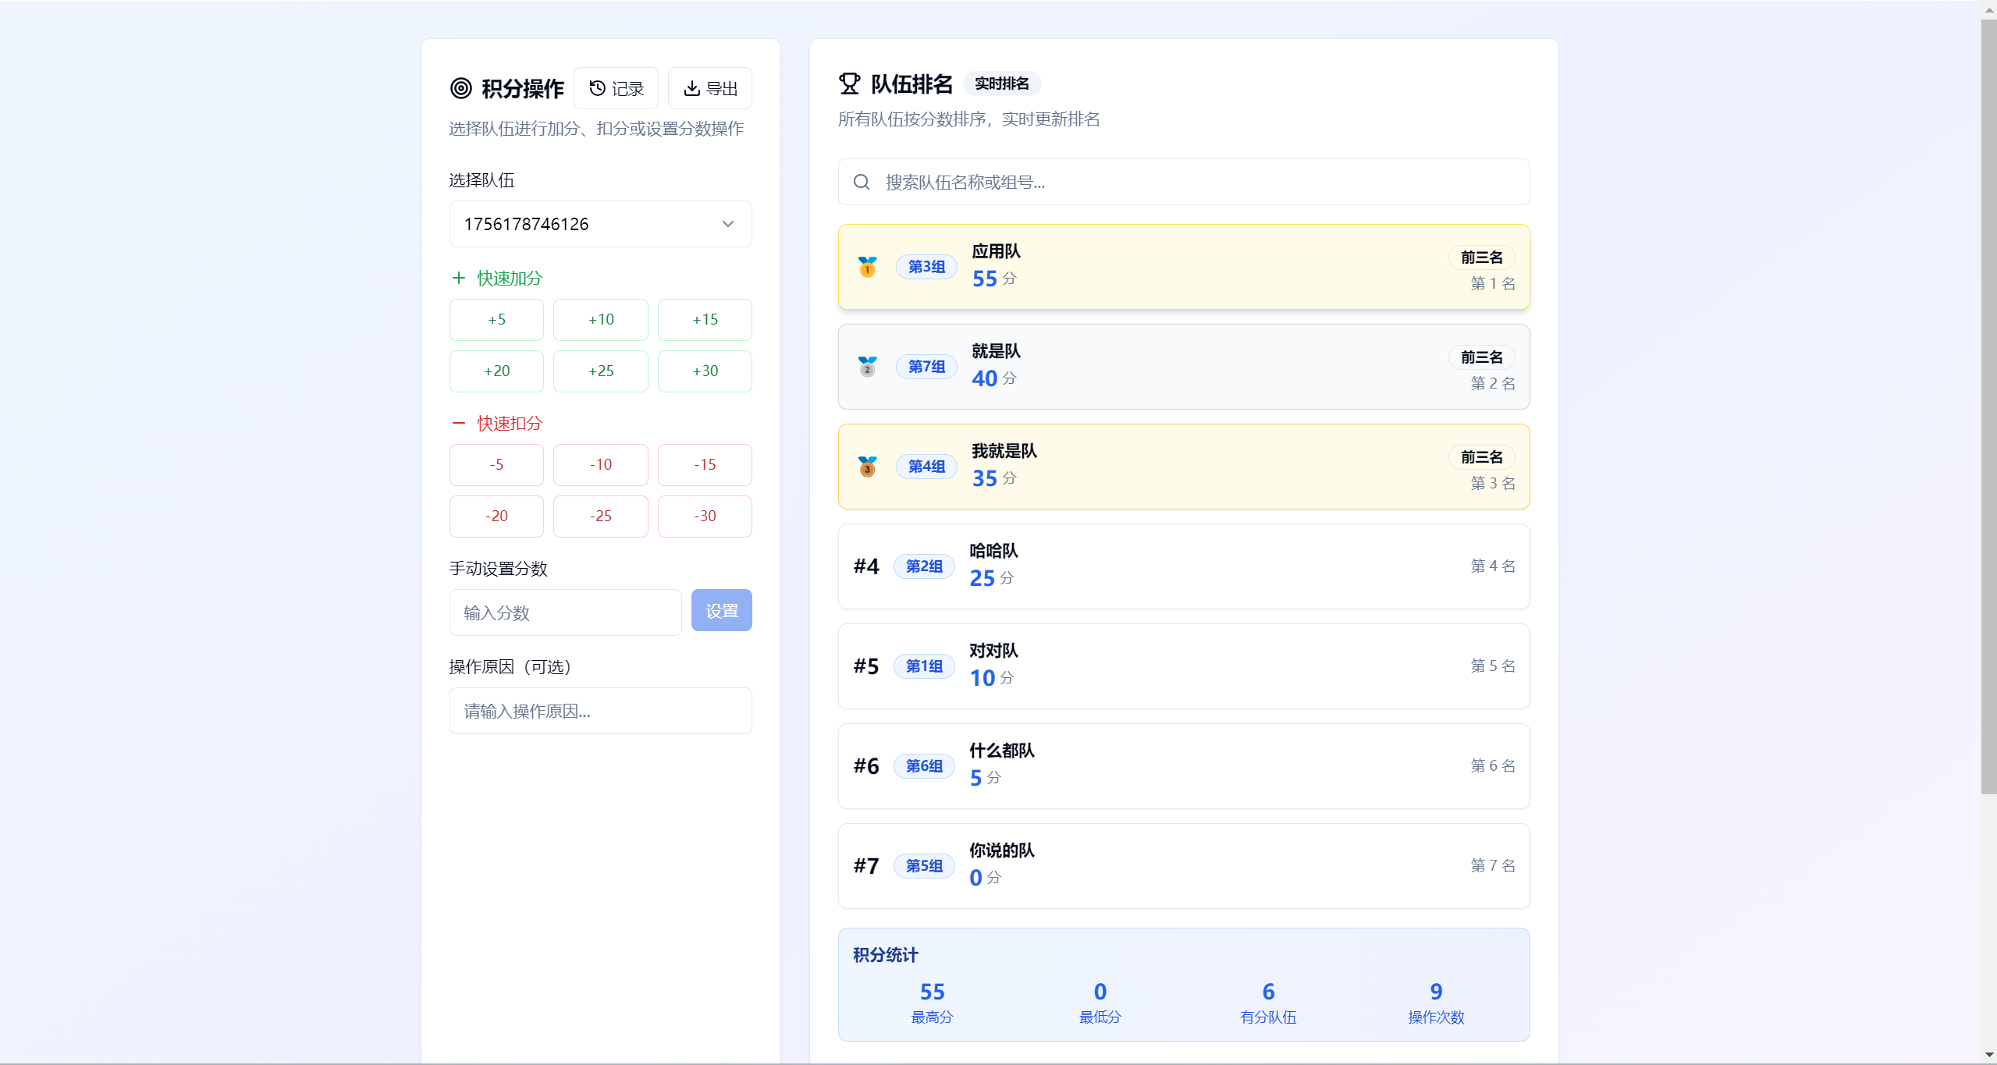This screenshot has height=1065, width=1997.
Task: Click the 输入分数 manual score field
Action: point(565,612)
